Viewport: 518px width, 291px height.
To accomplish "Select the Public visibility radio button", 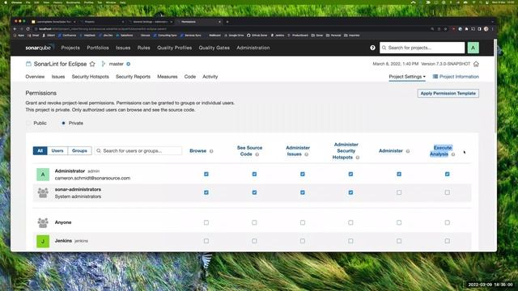I will [x=28, y=123].
